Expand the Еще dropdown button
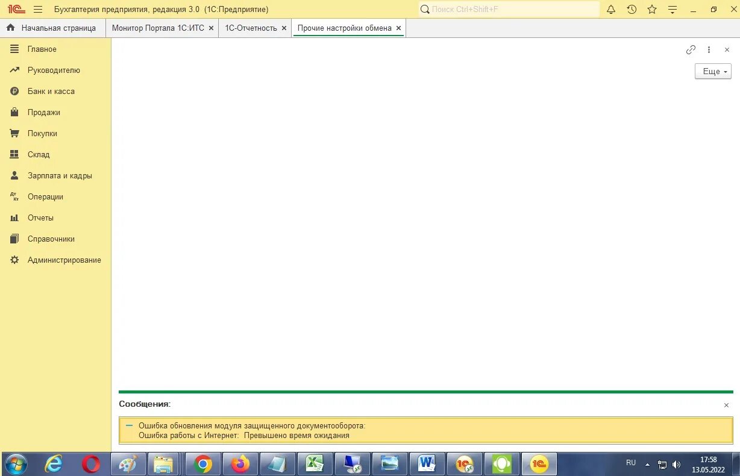Viewport: 740px width, 476px height. 713,71
